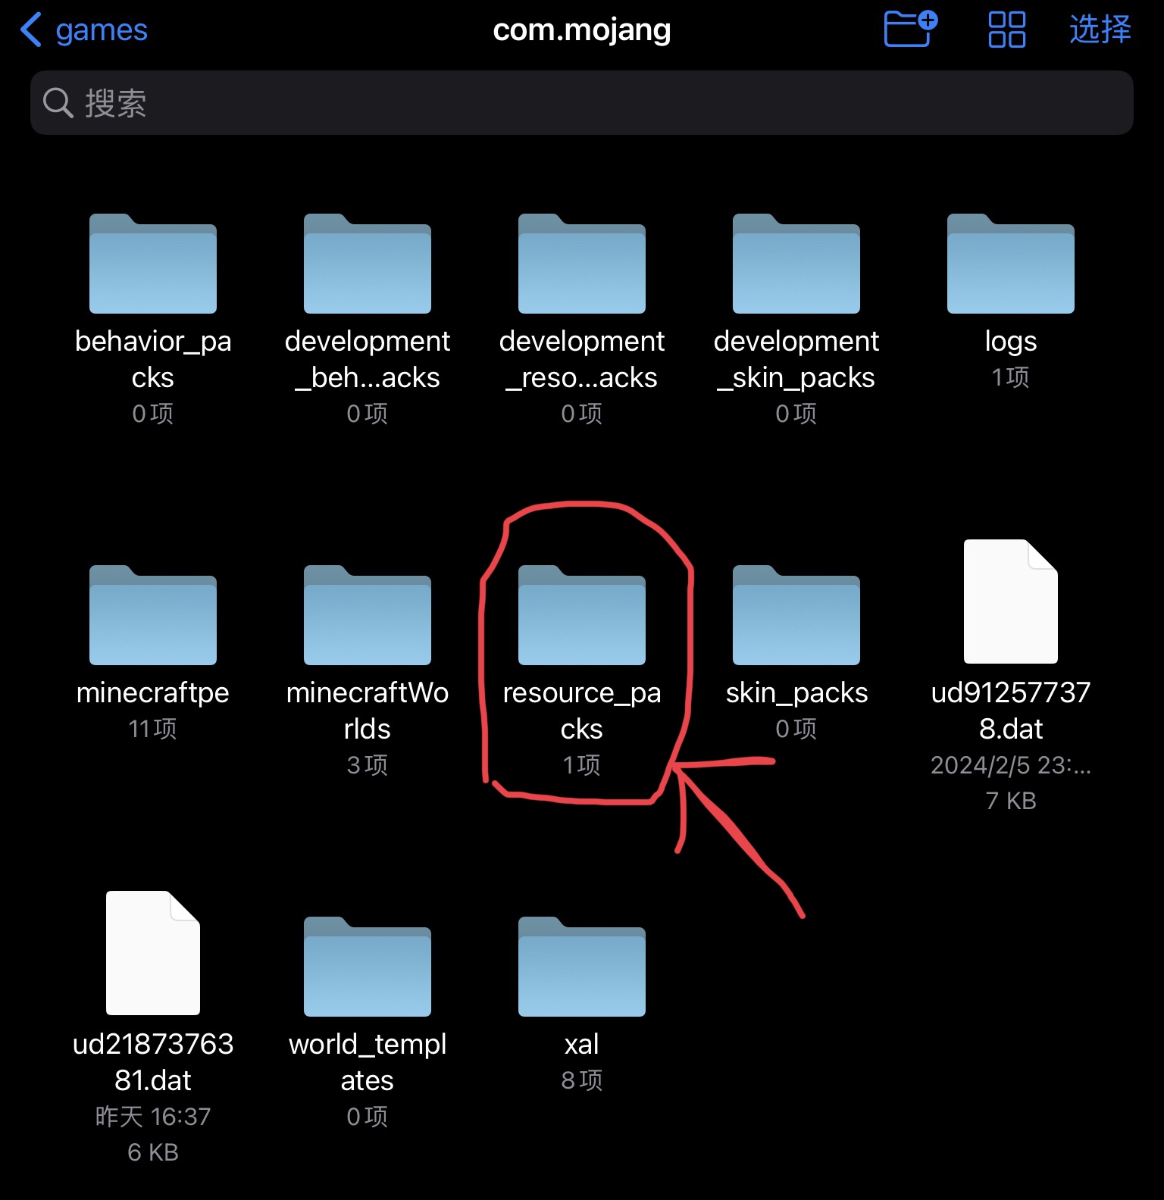Viewport: 1164px width, 1200px height.
Task: Click the ud2187376381.dat file name
Action: (x=153, y=1062)
